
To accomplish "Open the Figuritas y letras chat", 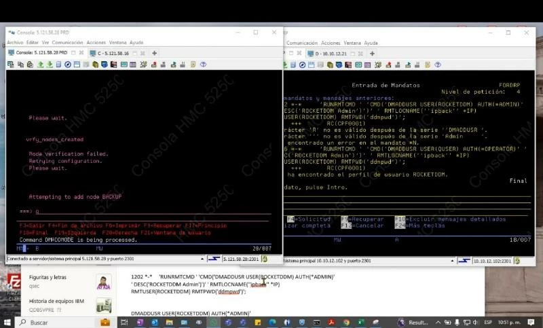I will pos(69,281).
